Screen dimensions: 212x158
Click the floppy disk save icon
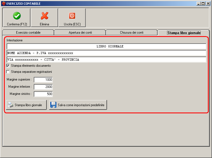tap(53, 105)
